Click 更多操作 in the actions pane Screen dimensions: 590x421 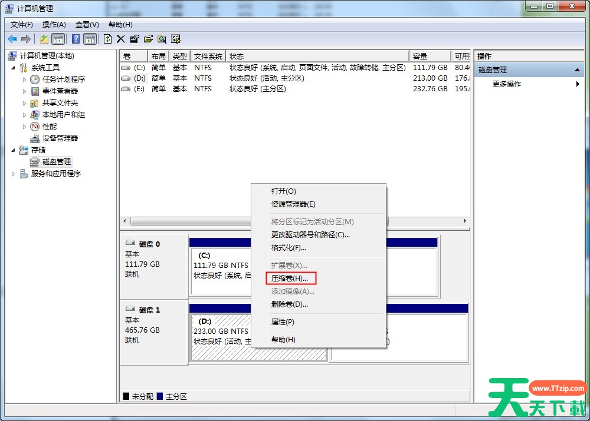coord(506,84)
